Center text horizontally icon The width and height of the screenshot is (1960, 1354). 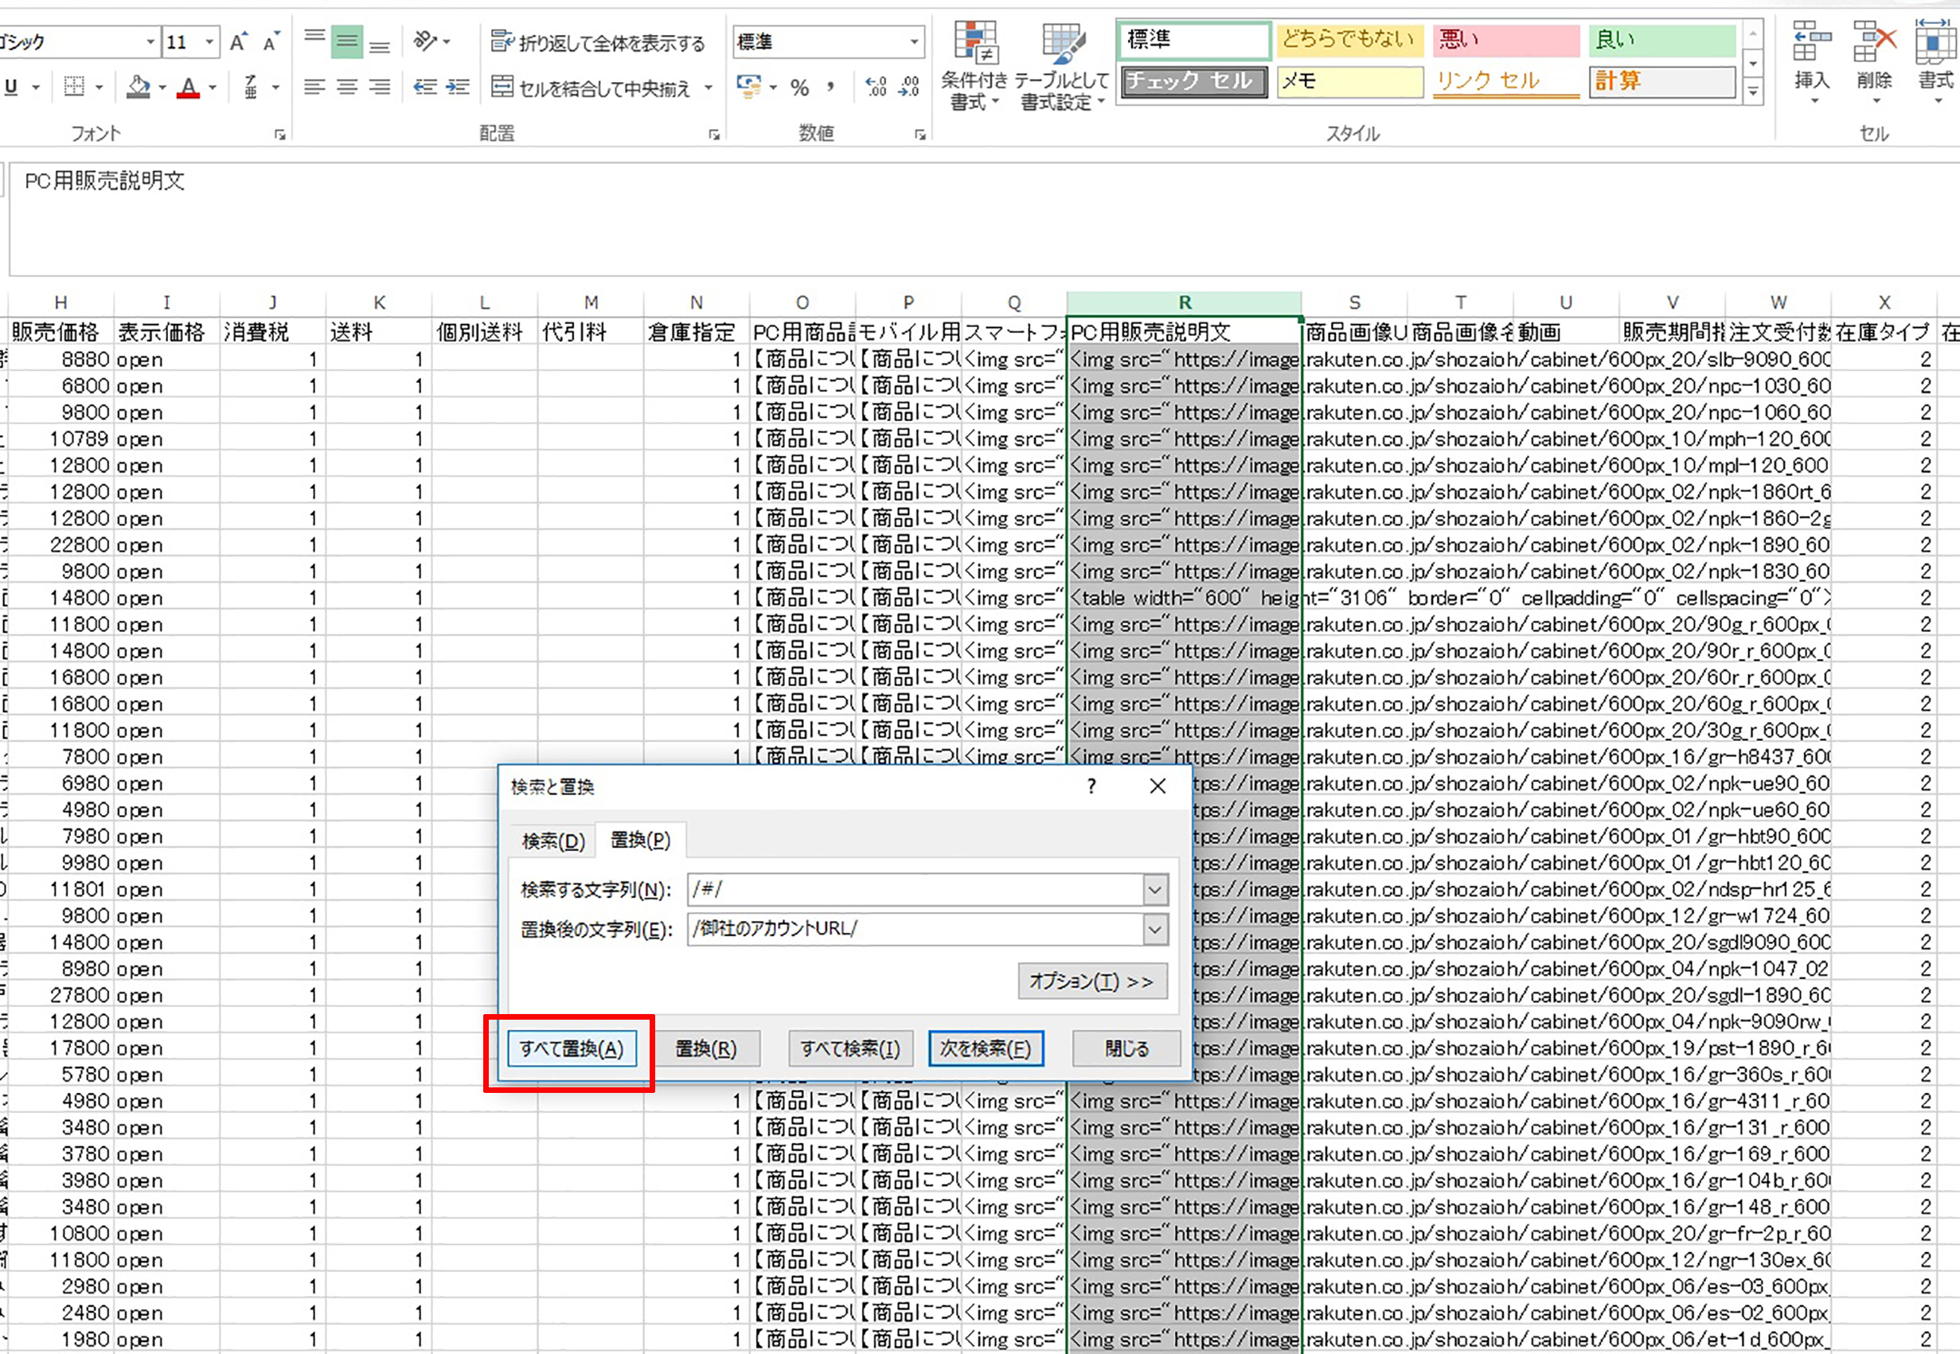[346, 87]
